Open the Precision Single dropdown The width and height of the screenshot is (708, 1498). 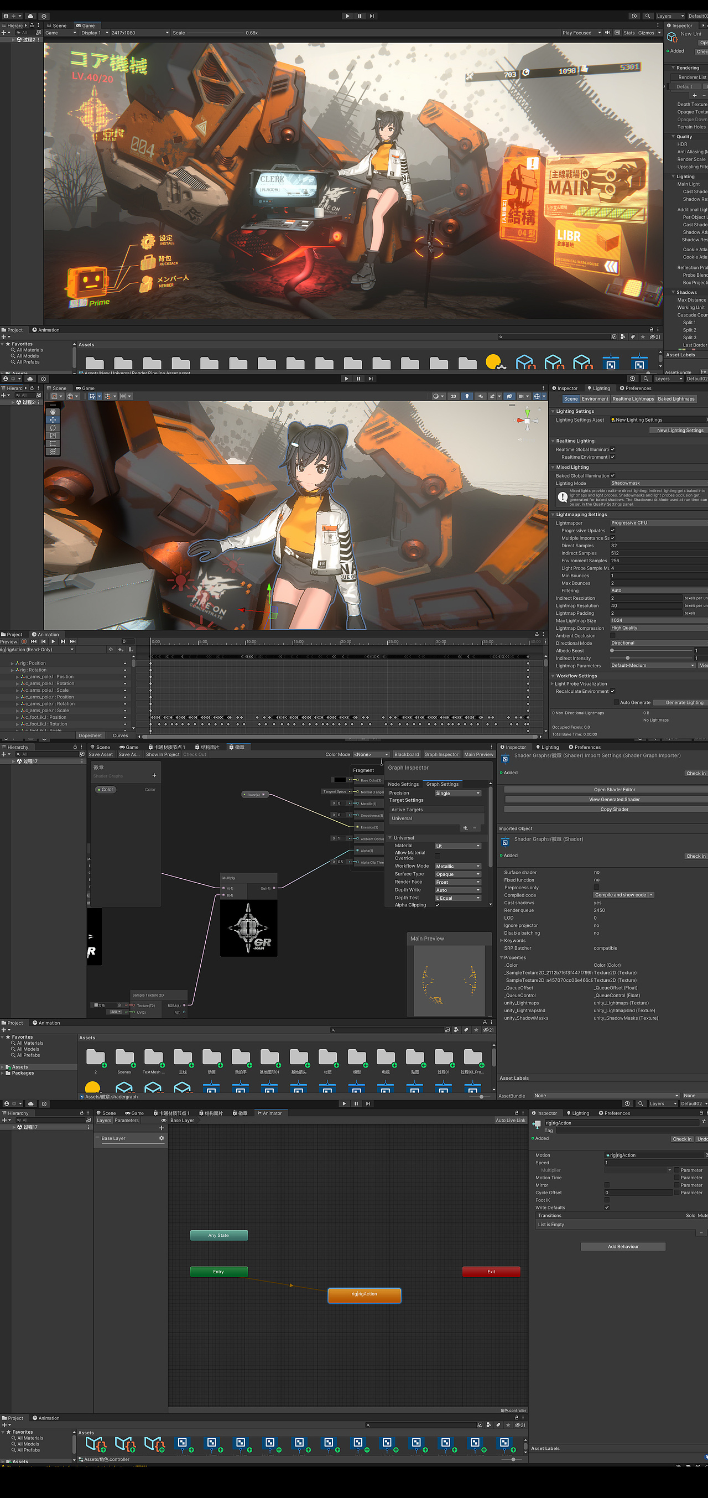pyautogui.click(x=458, y=793)
